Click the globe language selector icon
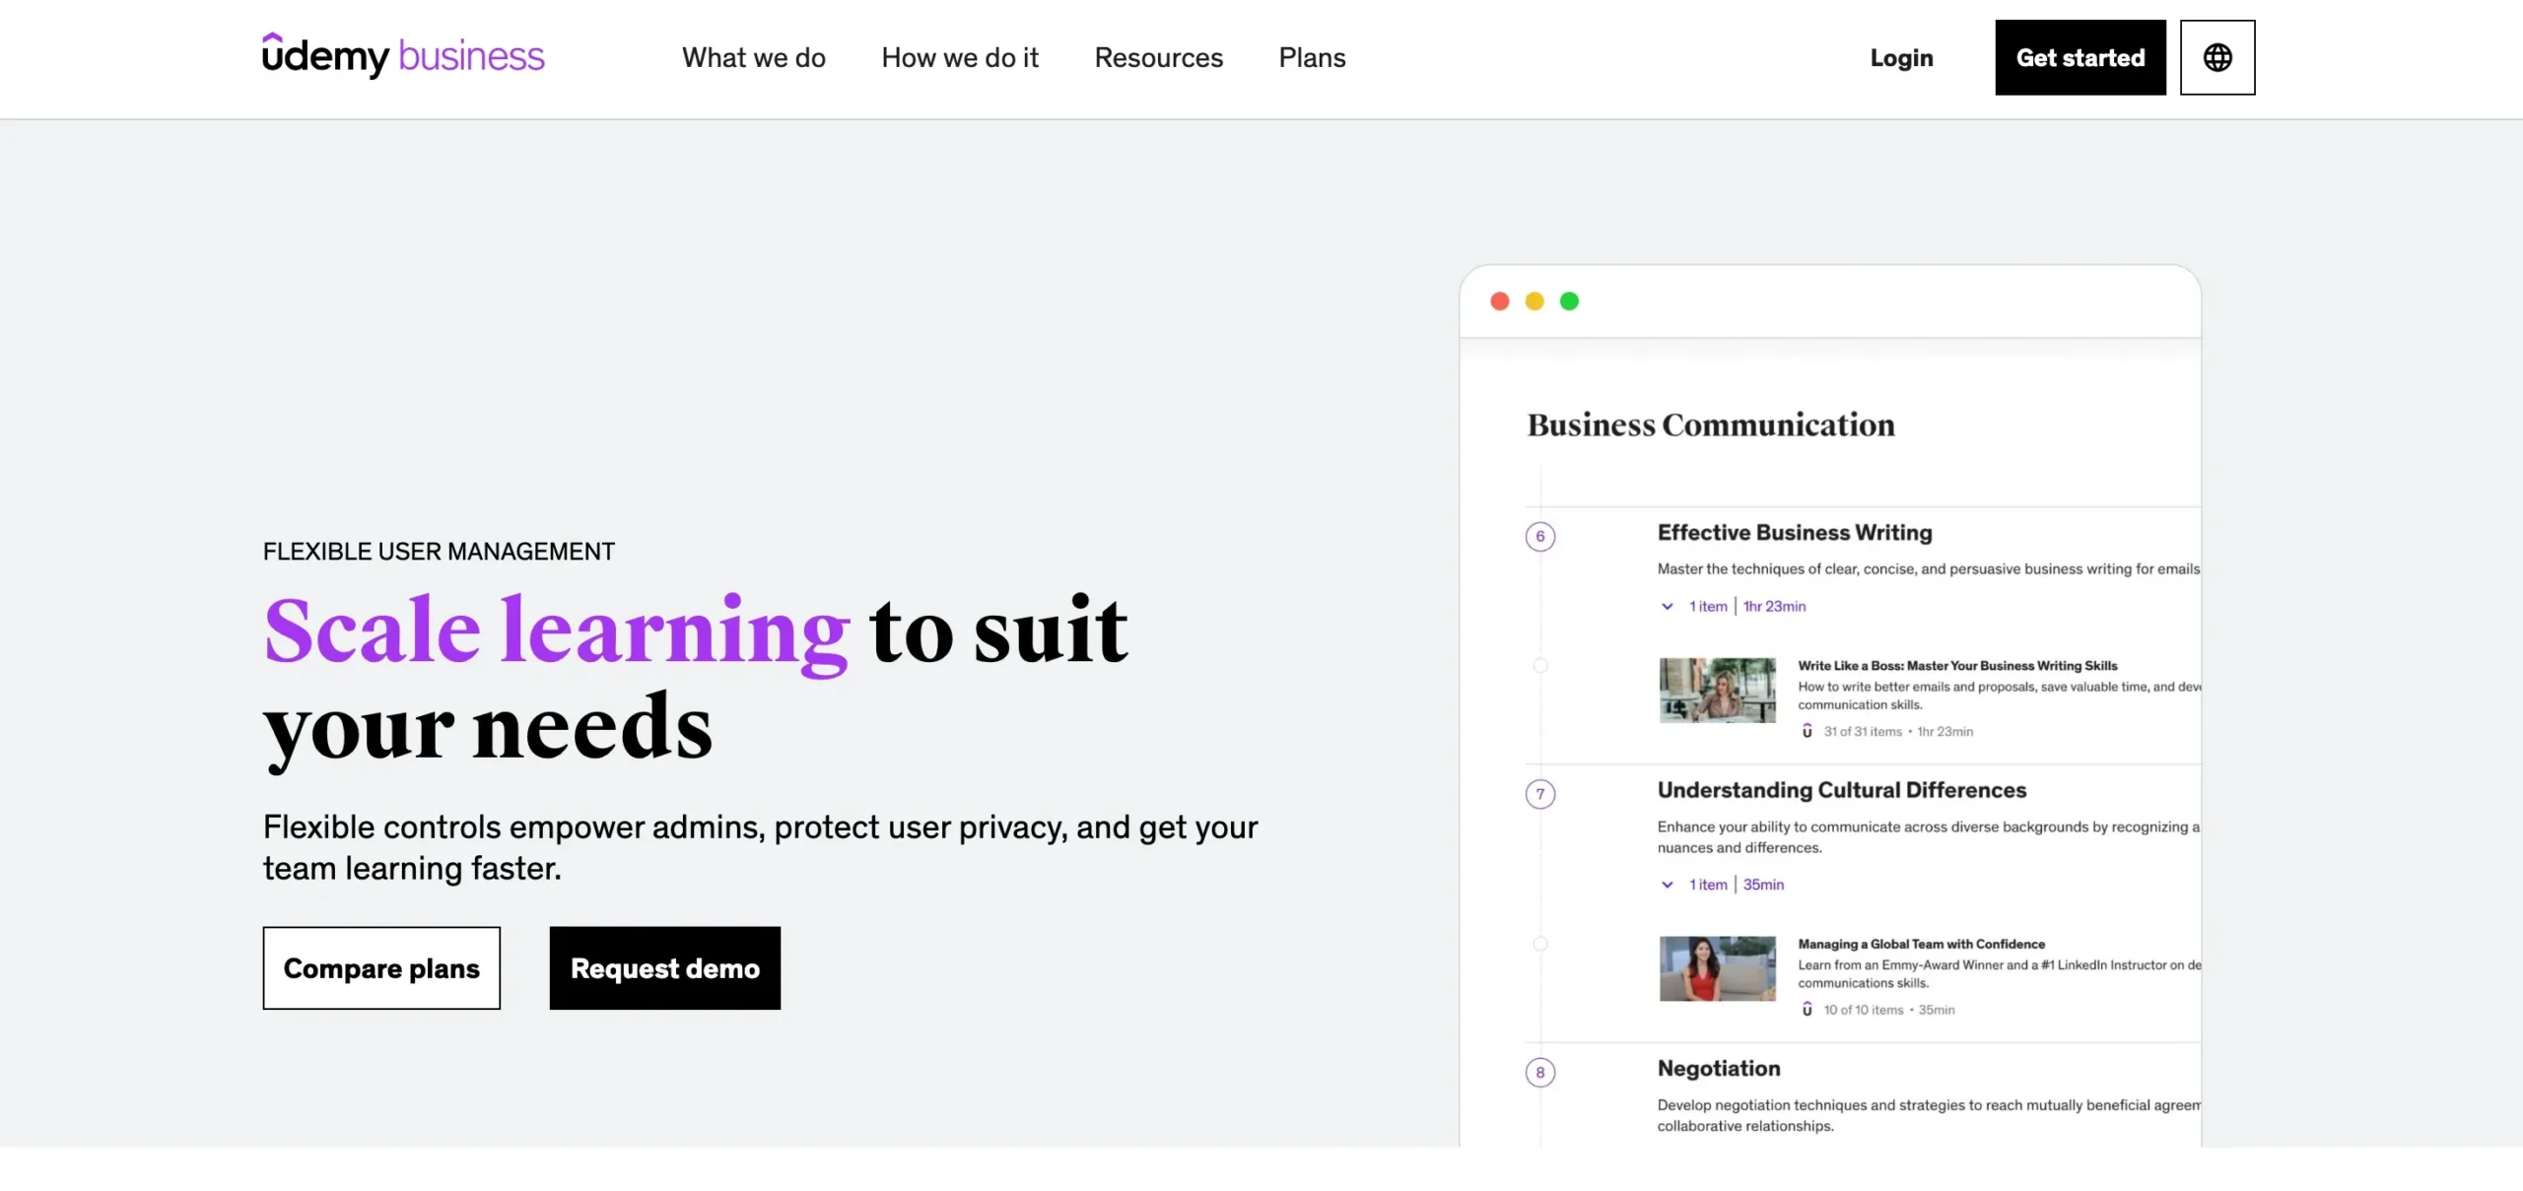The image size is (2523, 1191). [x=2216, y=57]
